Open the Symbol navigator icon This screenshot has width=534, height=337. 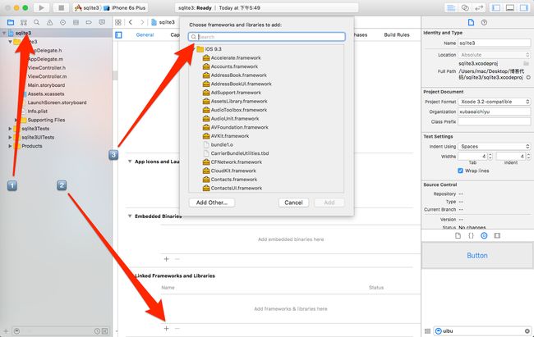tap(24, 22)
